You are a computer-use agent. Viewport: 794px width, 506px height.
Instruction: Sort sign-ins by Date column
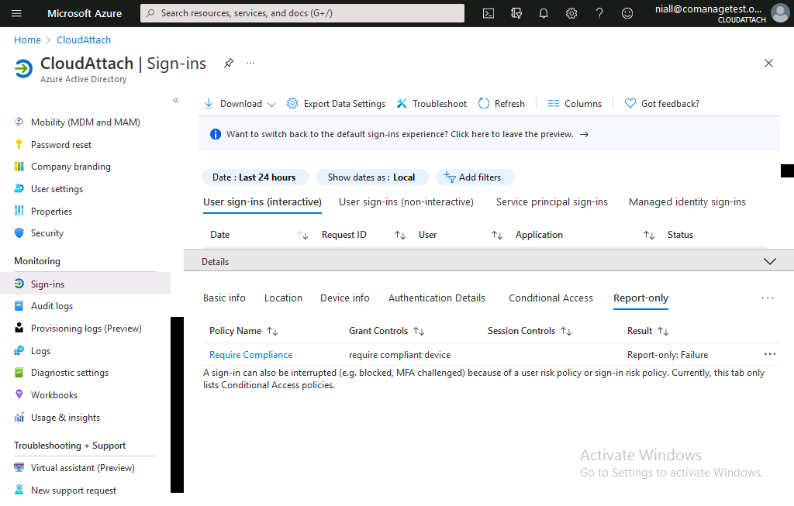tap(302, 235)
